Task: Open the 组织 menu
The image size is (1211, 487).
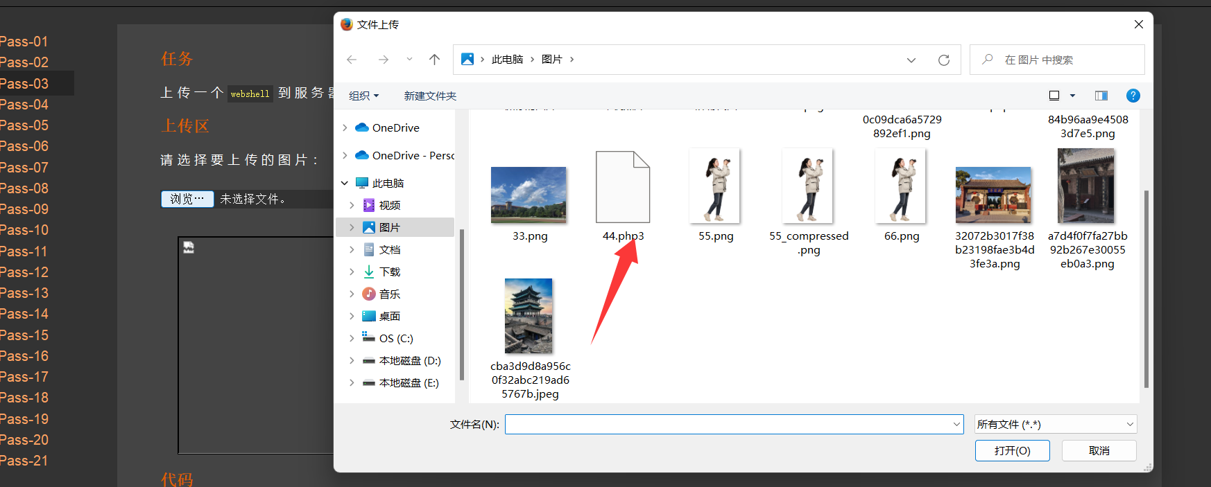Action: (x=363, y=96)
